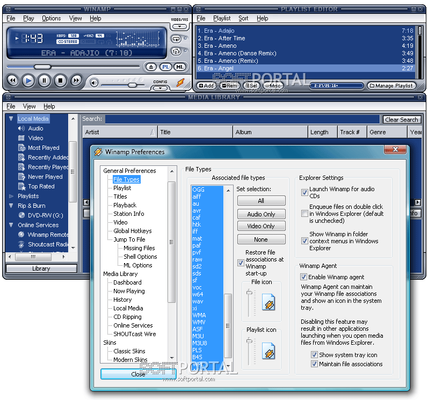The height and width of the screenshot is (400, 428).
Task: Select the DVD-RW (G:) disc icon
Action: coord(21,215)
